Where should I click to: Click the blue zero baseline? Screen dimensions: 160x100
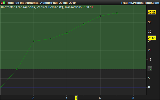point(73,88)
